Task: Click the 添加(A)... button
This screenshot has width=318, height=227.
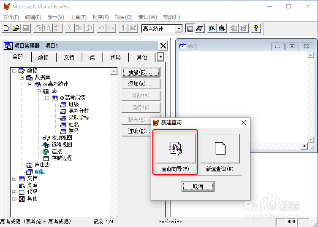Action: point(141,84)
